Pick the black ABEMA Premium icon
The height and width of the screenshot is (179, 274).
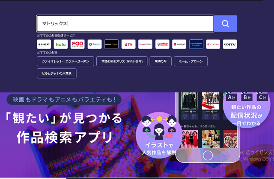[111, 44]
